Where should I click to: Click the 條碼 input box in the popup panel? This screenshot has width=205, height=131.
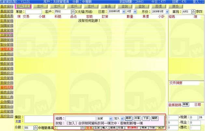pyautogui.click(x=80, y=118)
